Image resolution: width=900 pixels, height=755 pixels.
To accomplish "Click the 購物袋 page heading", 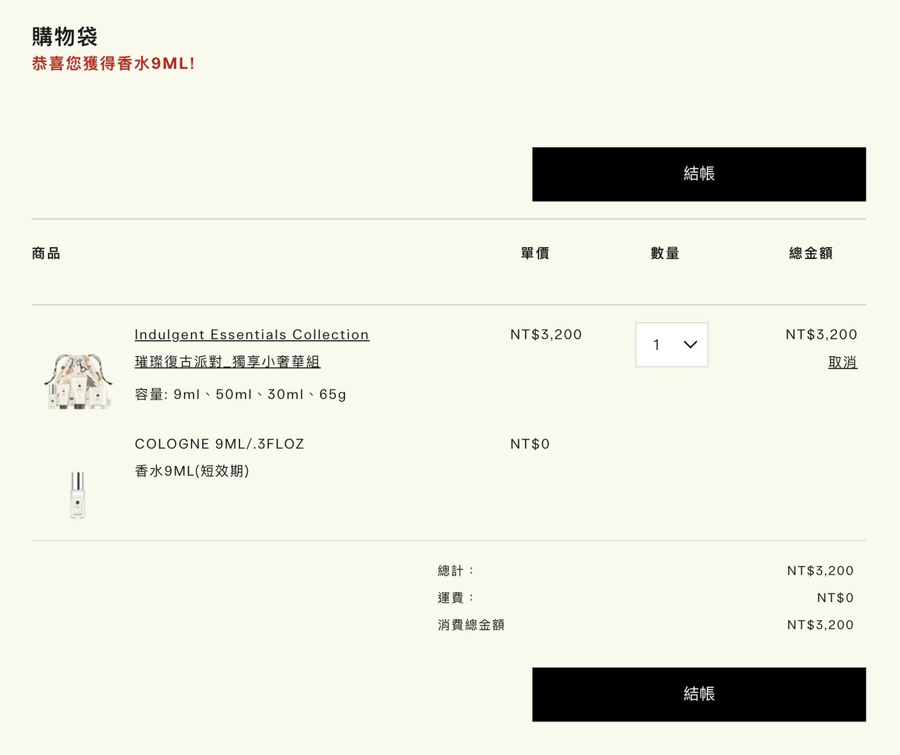I will coord(65,37).
